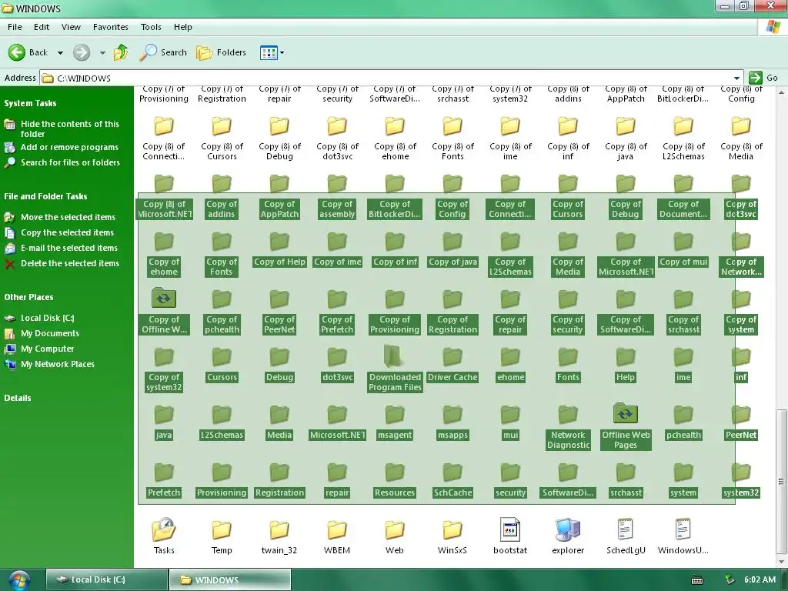Select the msagent folder
The image size is (788, 591).
[x=395, y=421]
